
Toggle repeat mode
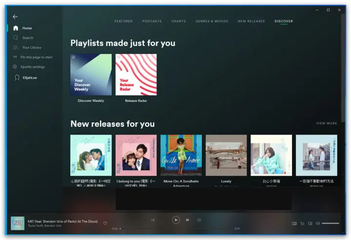199,220
